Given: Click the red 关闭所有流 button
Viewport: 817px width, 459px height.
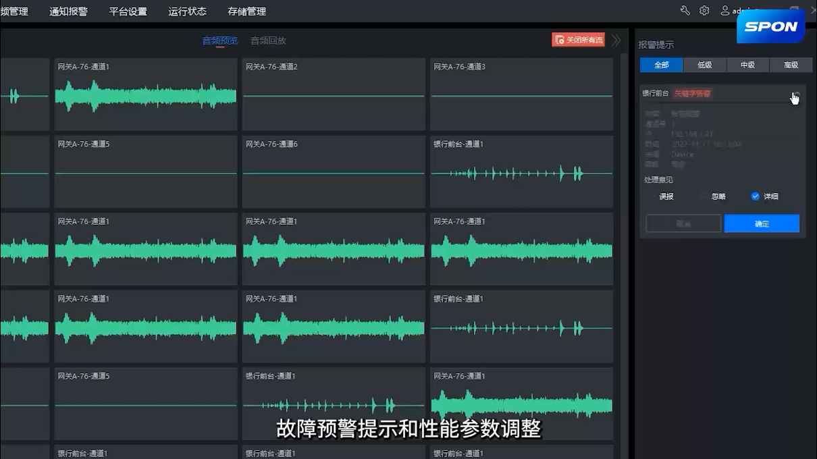Looking at the screenshot, I should [x=578, y=40].
